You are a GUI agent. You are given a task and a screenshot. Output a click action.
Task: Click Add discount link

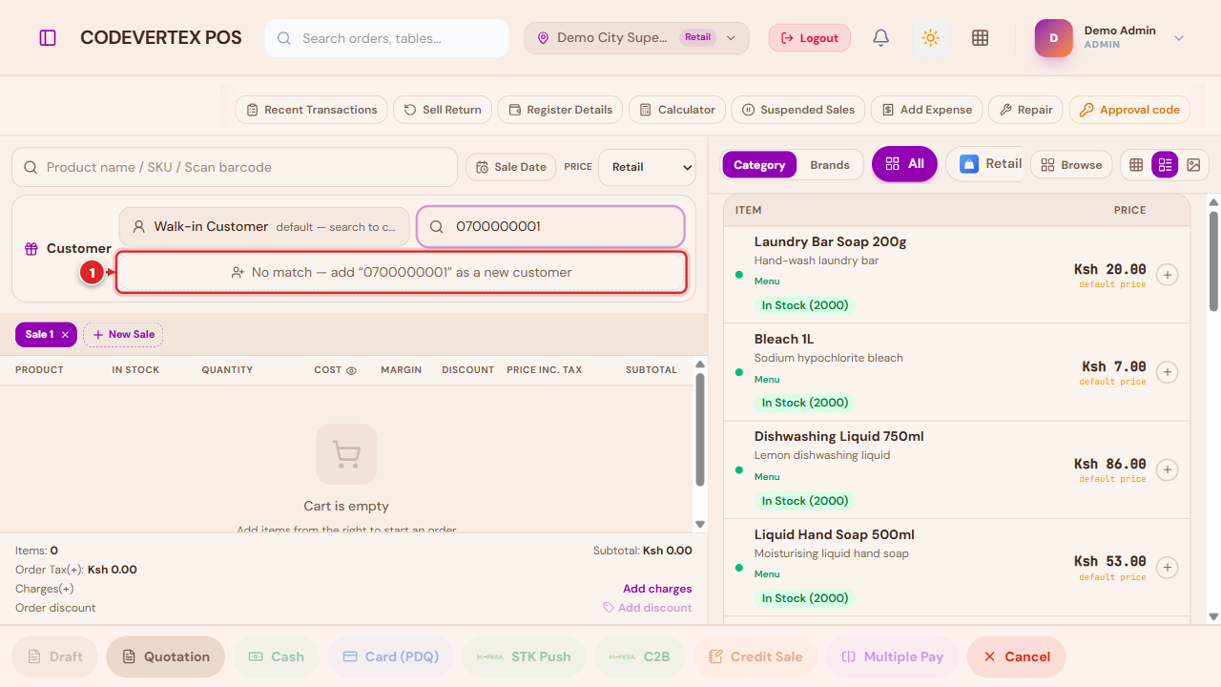tap(648, 608)
